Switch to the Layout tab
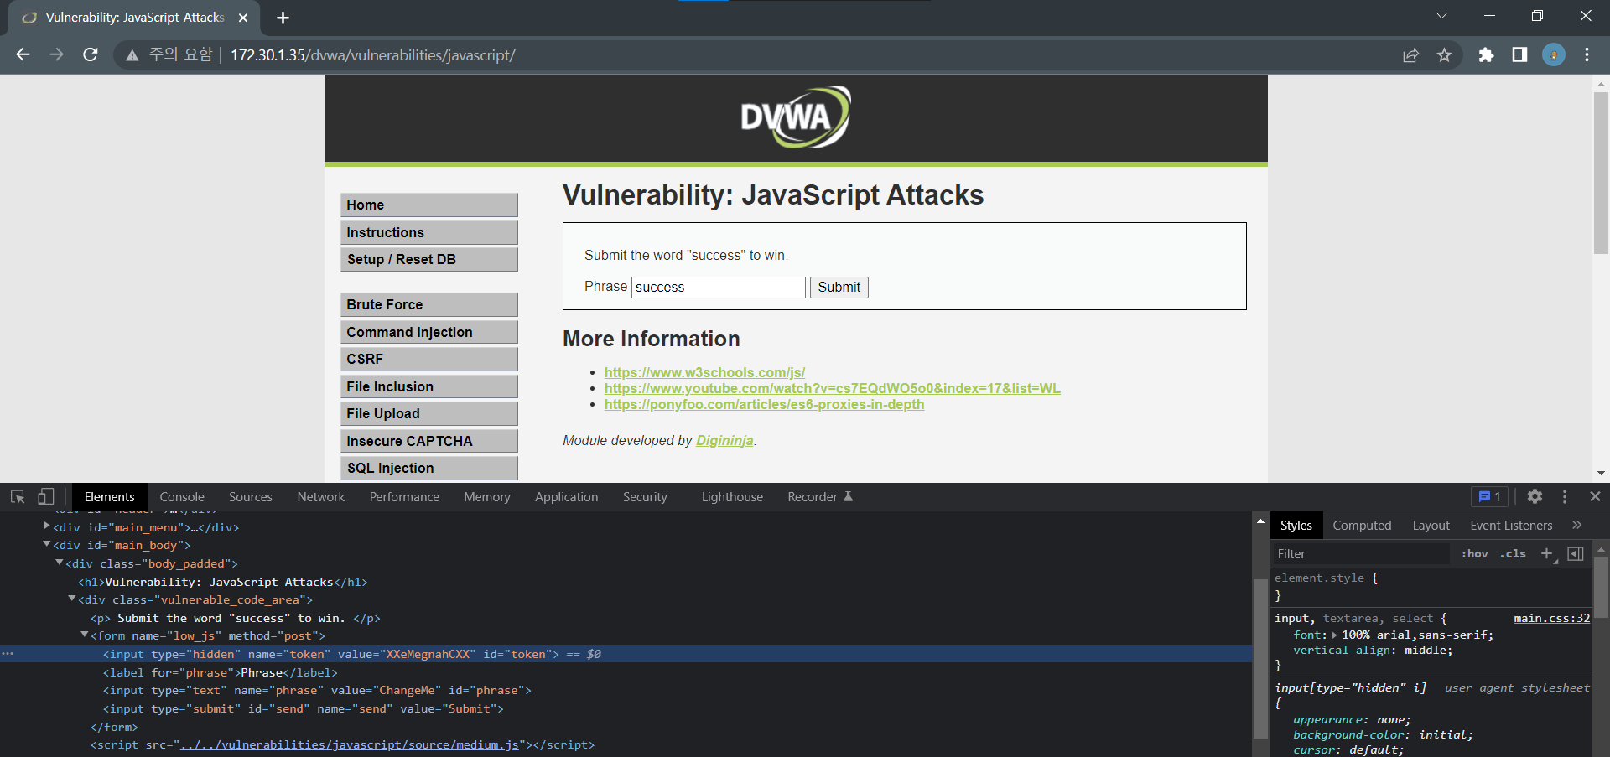Image resolution: width=1610 pixels, height=757 pixels. [x=1431, y=525]
